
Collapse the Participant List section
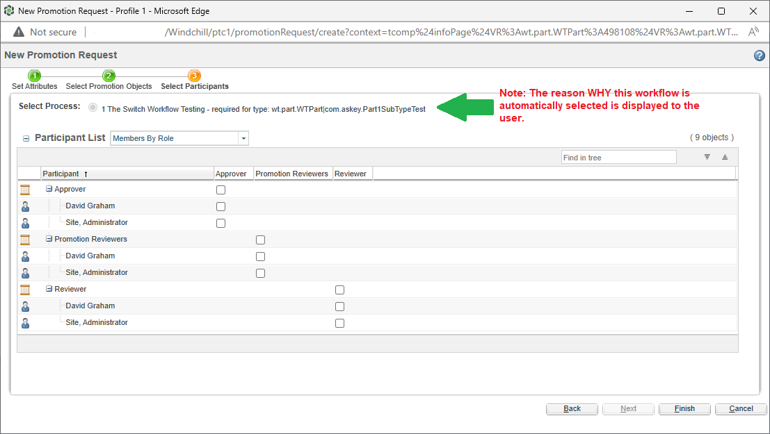(26, 138)
